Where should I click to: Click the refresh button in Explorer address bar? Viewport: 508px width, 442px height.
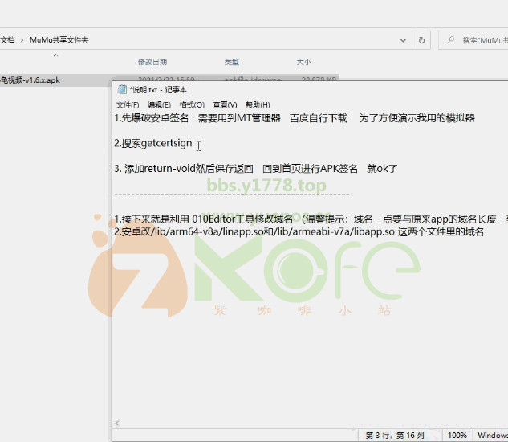pyautogui.click(x=421, y=40)
